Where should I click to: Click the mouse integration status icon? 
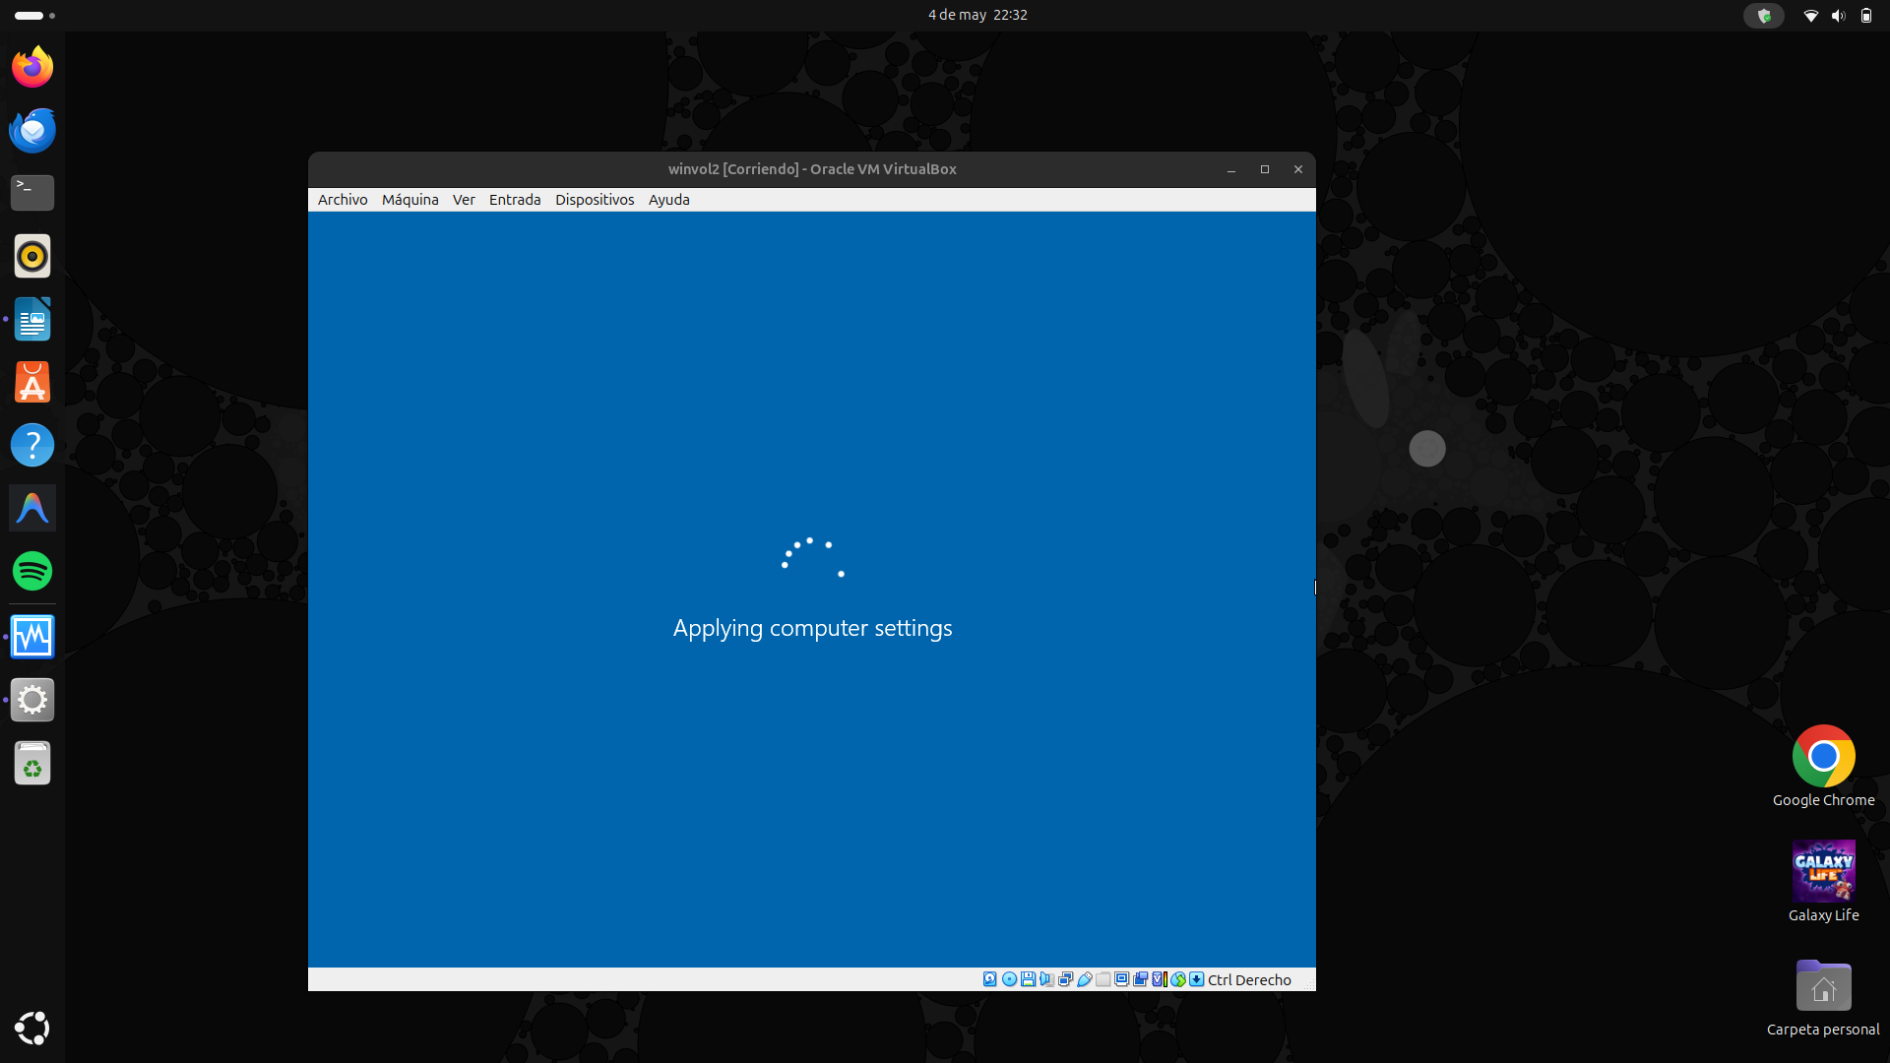tap(1178, 979)
